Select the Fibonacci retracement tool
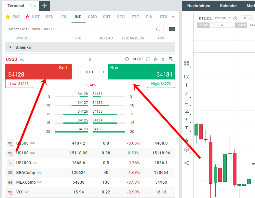The height and width of the screenshot is (198, 255). tap(187, 111)
